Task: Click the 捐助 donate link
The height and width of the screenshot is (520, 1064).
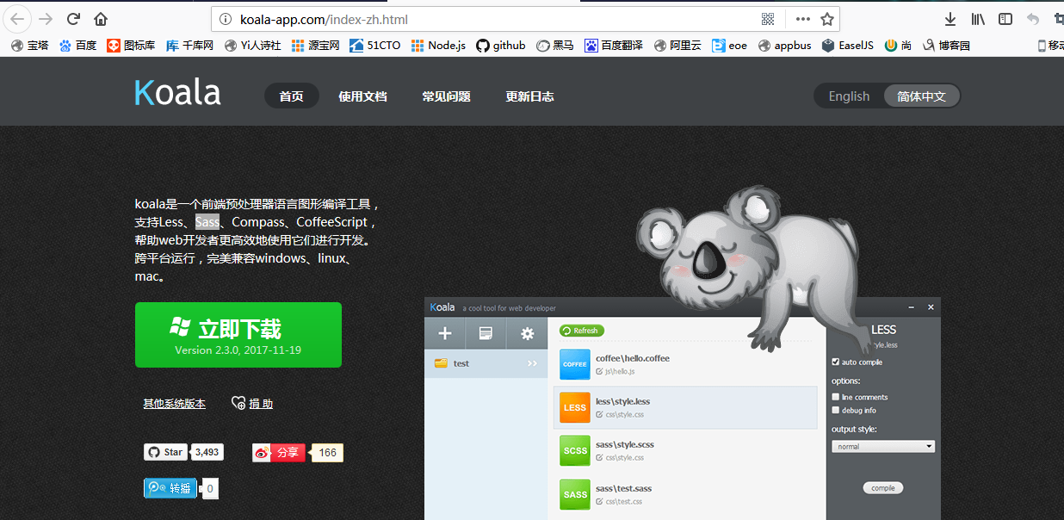Action: click(x=252, y=404)
